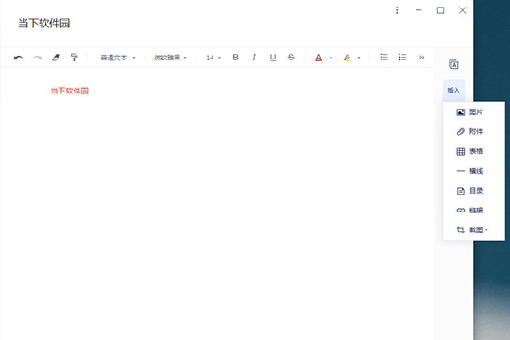This screenshot has height=340, width=510.
Task: Close the note window
Action: pyautogui.click(x=462, y=10)
